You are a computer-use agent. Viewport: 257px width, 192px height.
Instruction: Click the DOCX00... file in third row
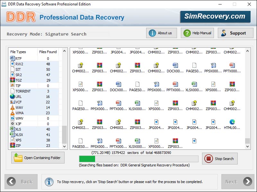[118, 87]
